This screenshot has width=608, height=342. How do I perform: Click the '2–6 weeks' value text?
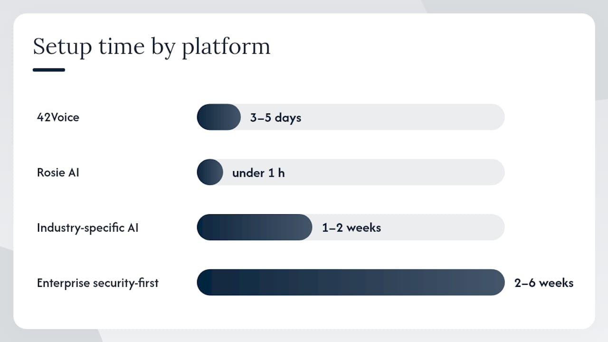pos(544,283)
